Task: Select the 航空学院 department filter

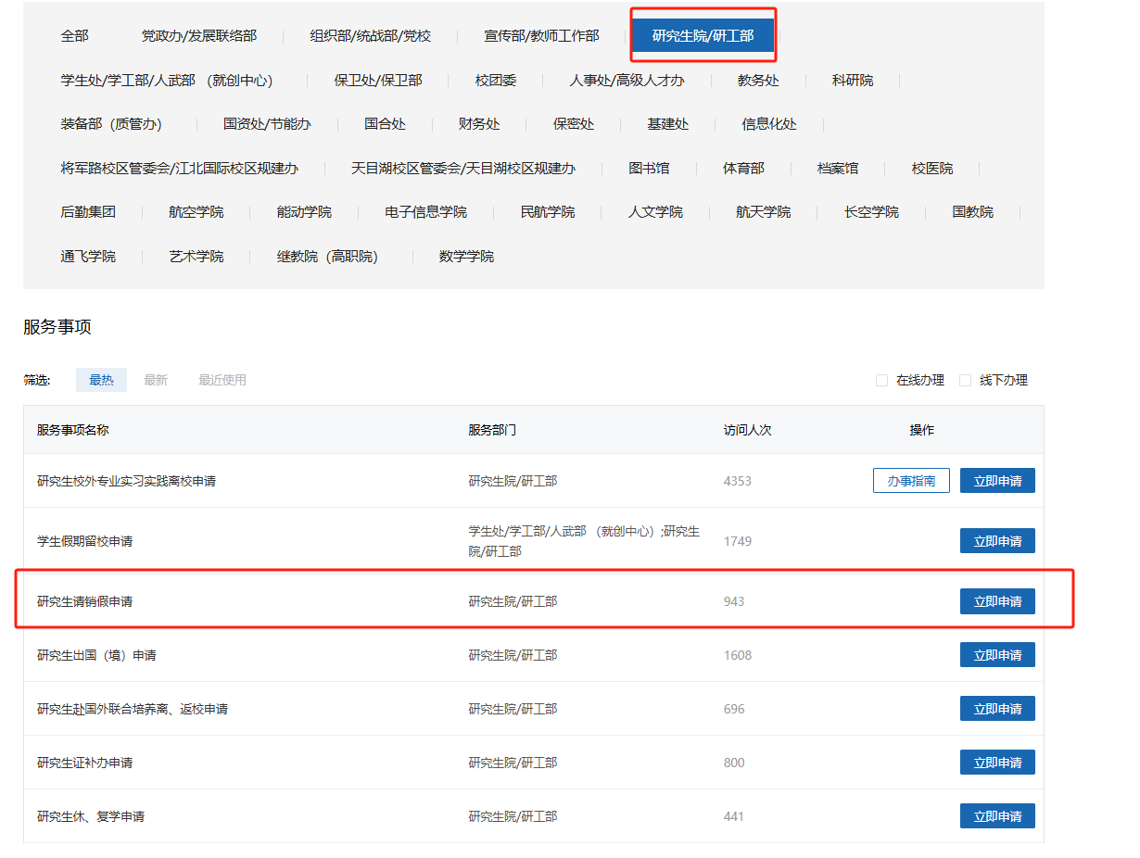Action: point(196,212)
